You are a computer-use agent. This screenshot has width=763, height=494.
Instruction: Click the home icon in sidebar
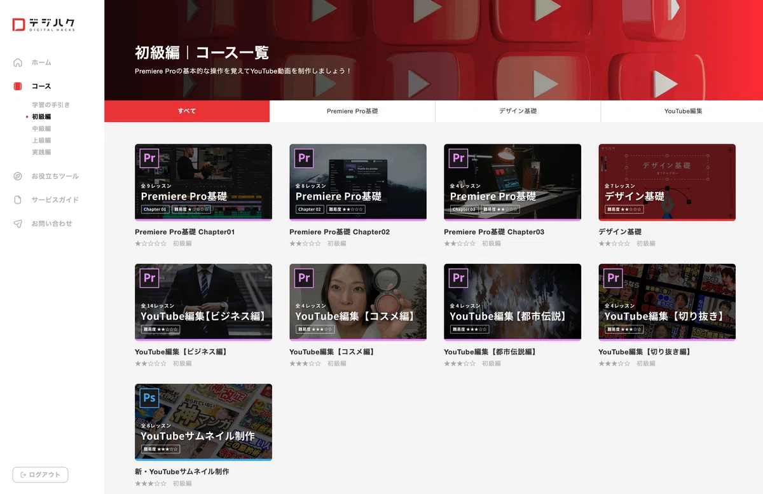click(x=18, y=62)
